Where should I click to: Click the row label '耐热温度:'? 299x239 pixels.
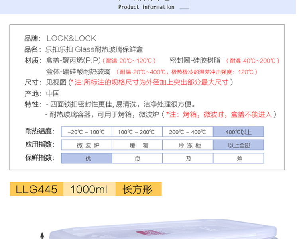pyautogui.click(x=39, y=131)
